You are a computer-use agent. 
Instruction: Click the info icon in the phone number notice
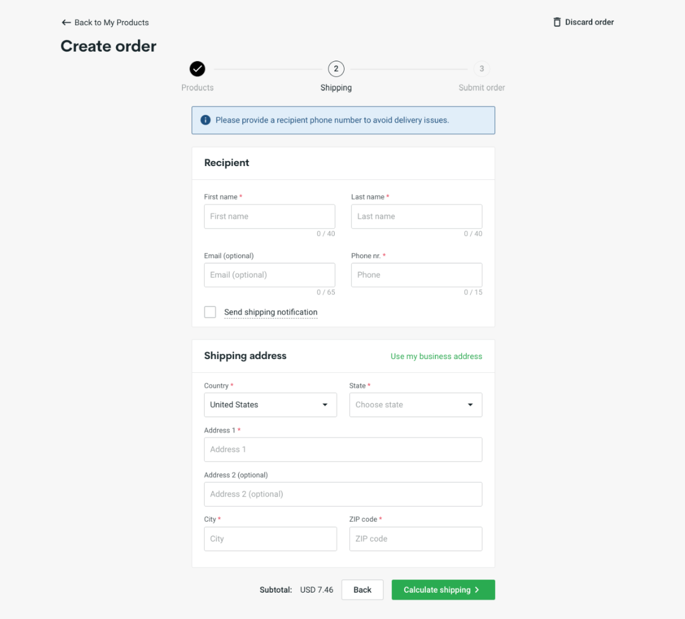pyautogui.click(x=205, y=120)
